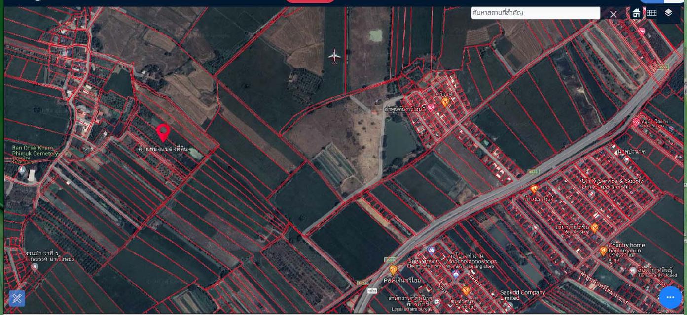
Task: Open the blue three-dot chat bubble
Action: [x=670, y=297]
